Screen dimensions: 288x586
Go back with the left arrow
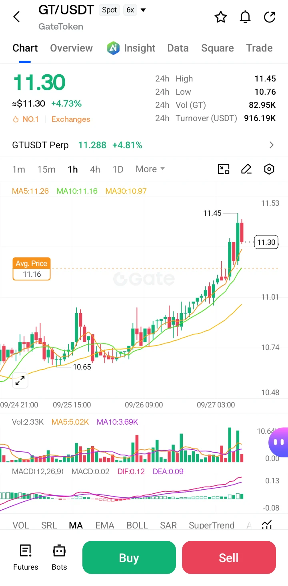coord(16,17)
